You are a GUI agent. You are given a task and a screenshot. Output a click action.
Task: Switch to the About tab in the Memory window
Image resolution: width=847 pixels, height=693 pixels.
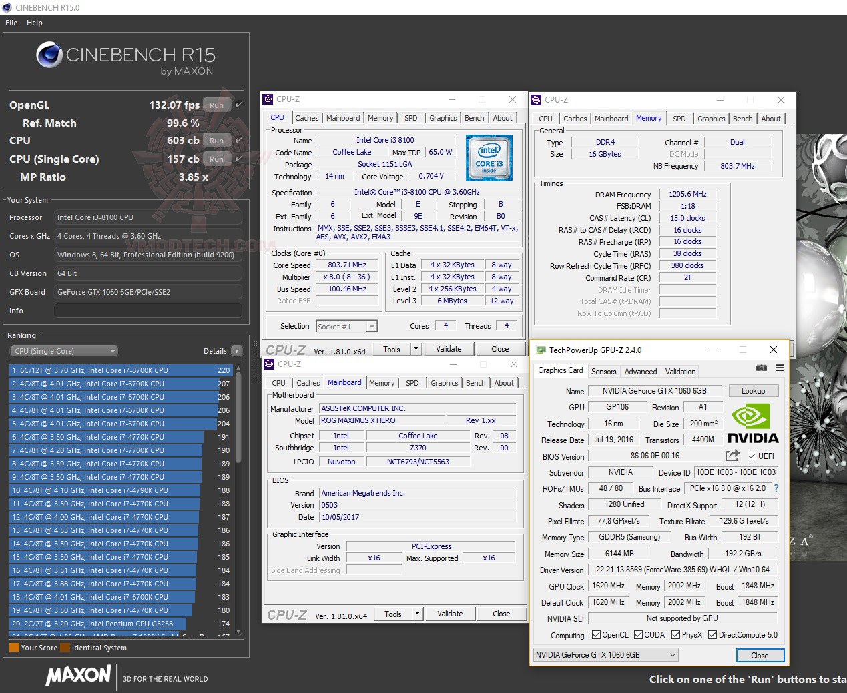click(x=771, y=119)
